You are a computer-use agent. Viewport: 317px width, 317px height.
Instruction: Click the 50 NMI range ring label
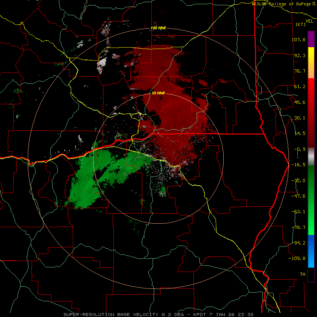pos(158,93)
